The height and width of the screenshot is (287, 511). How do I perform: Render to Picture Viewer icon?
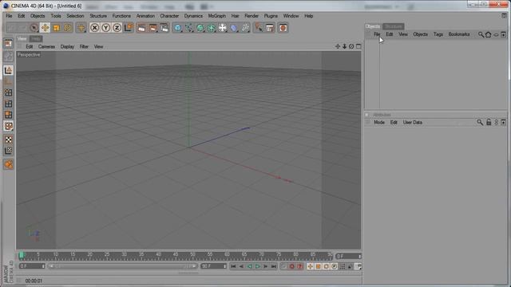click(153, 28)
